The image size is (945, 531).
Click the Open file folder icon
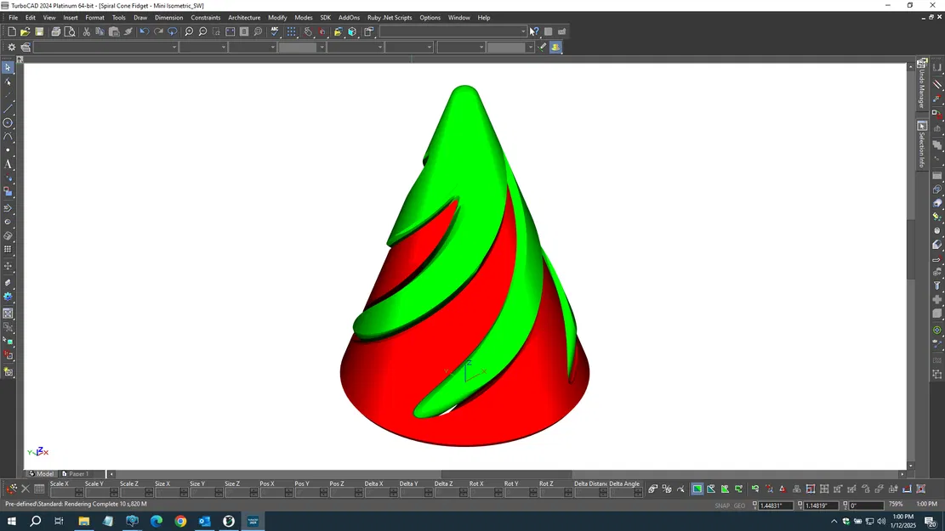(26, 31)
